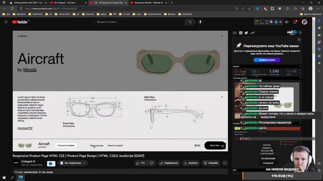Open Другое избранное bookmarks folder
The width and height of the screenshot is (323, 181).
pos(311,14)
